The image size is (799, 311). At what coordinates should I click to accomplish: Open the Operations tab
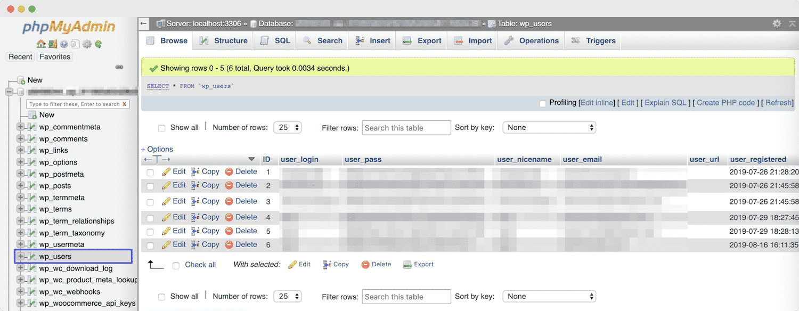click(x=532, y=41)
